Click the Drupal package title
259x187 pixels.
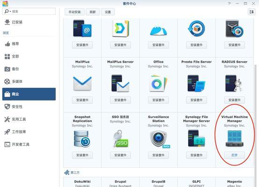(120, 181)
